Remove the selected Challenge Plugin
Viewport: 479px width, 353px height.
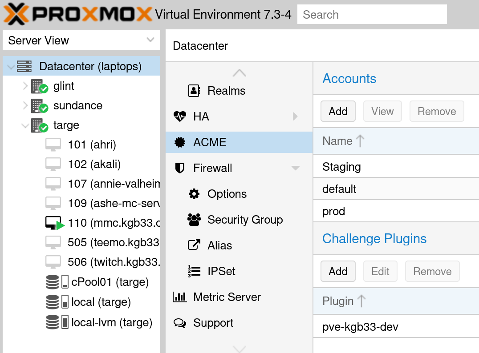(432, 271)
